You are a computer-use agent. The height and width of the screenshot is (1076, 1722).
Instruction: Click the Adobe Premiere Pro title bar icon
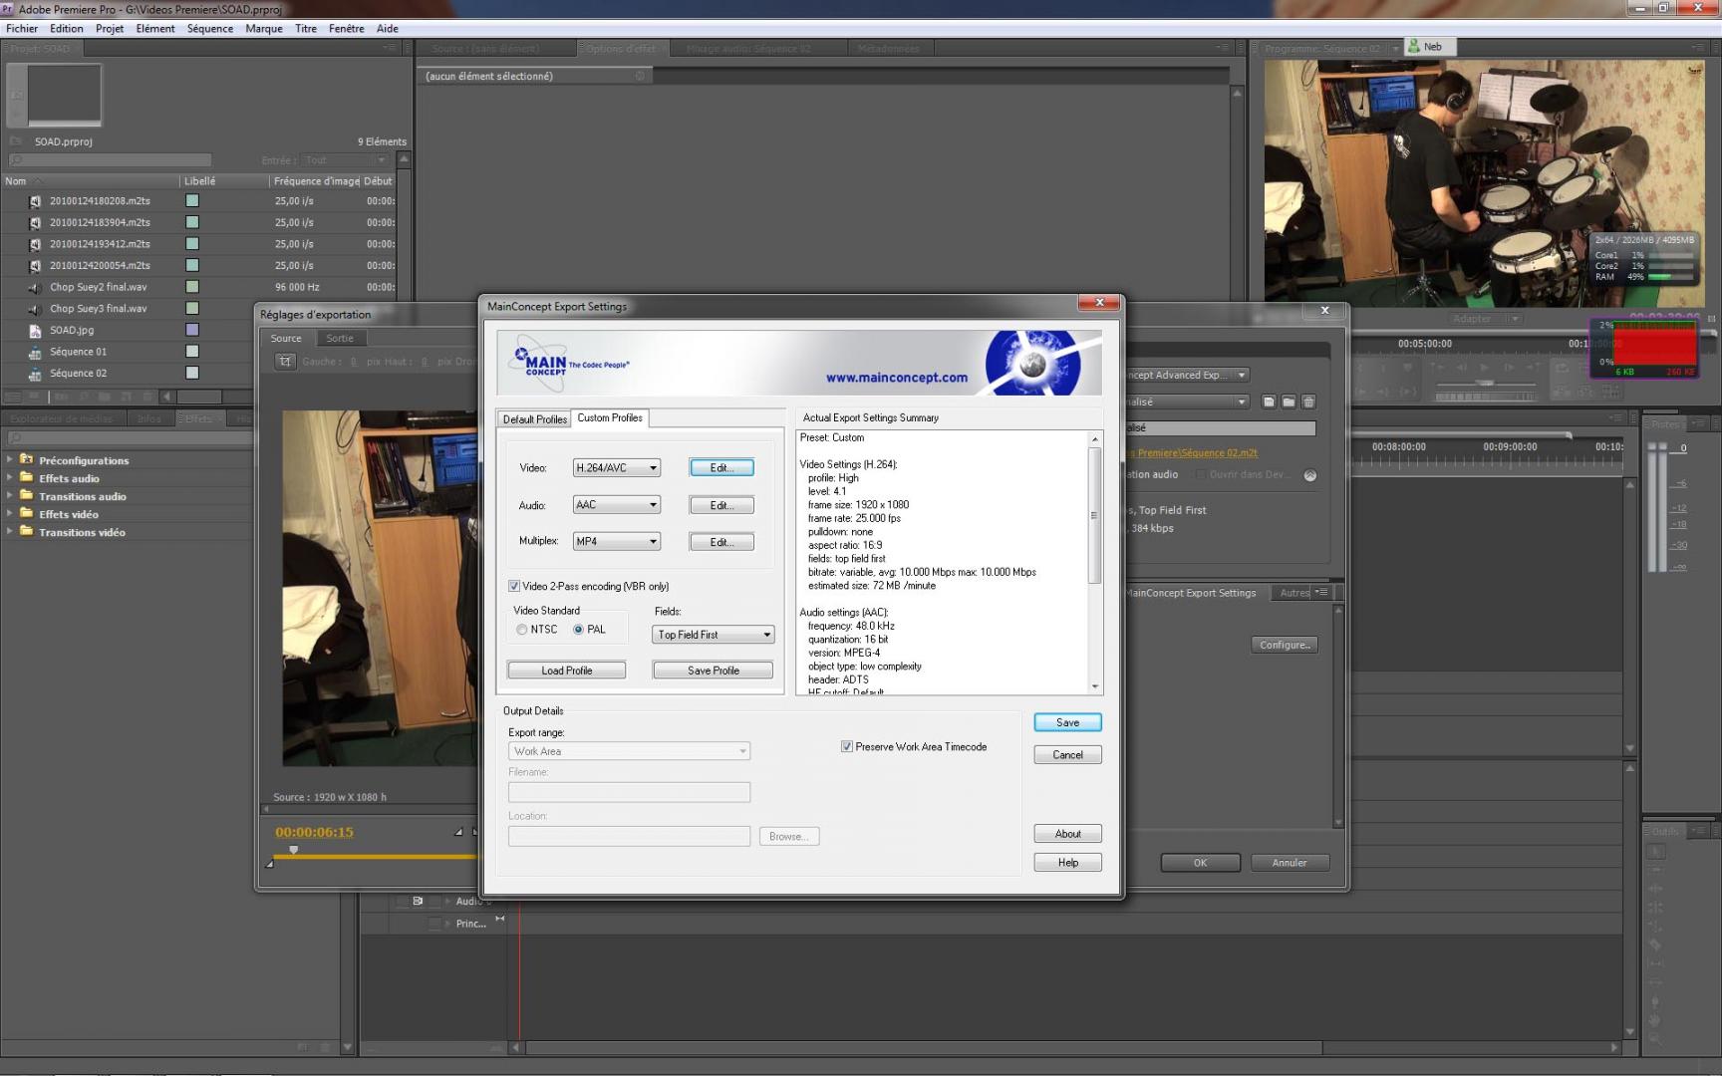pyautogui.click(x=9, y=8)
